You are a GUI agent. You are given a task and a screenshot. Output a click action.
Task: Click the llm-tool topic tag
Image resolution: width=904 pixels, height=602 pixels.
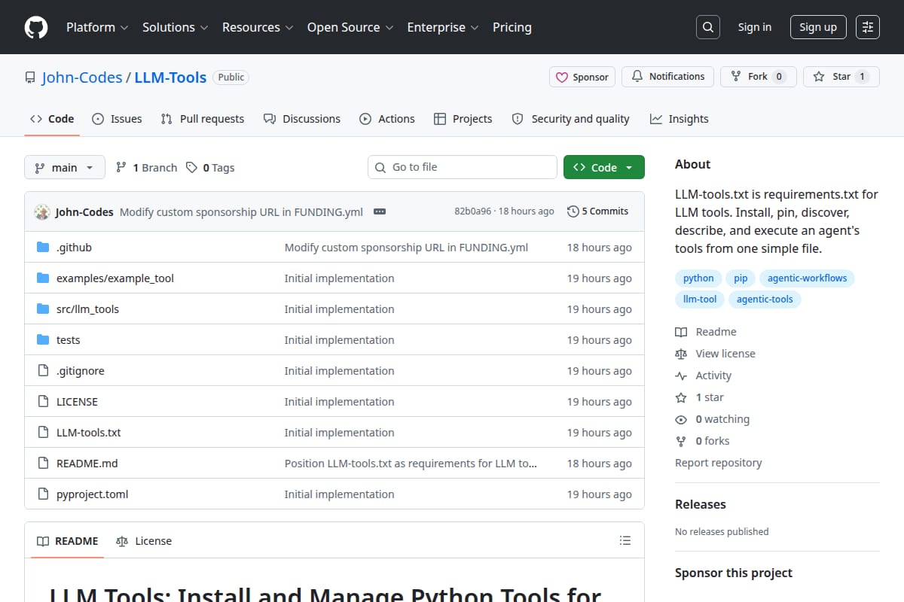(x=700, y=299)
